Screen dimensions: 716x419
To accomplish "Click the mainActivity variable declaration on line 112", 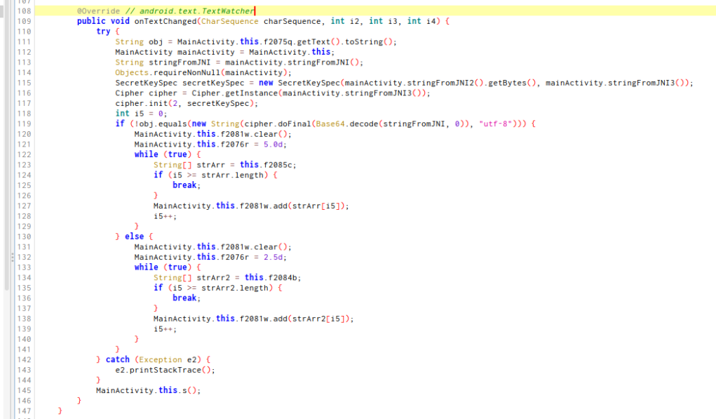I will click(206, 52).
